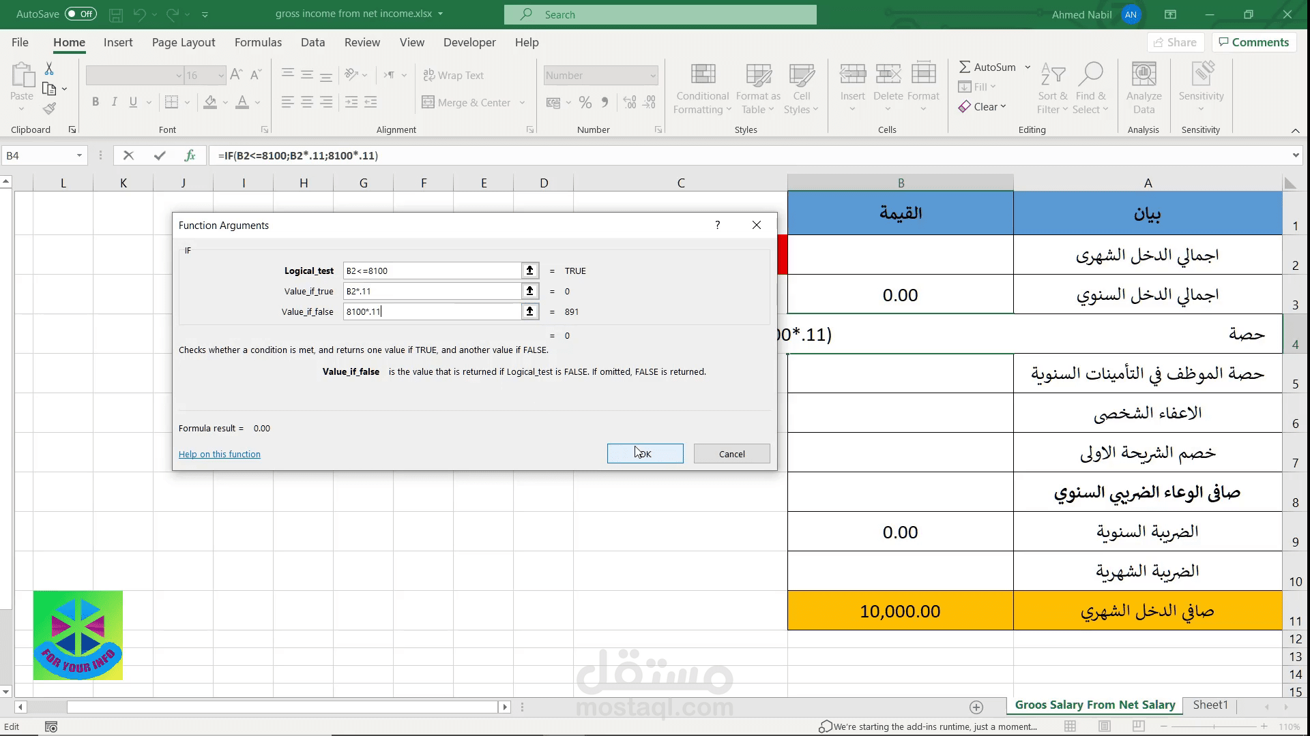
Task: Expand the formula bar chevron
Action: 1296,155
